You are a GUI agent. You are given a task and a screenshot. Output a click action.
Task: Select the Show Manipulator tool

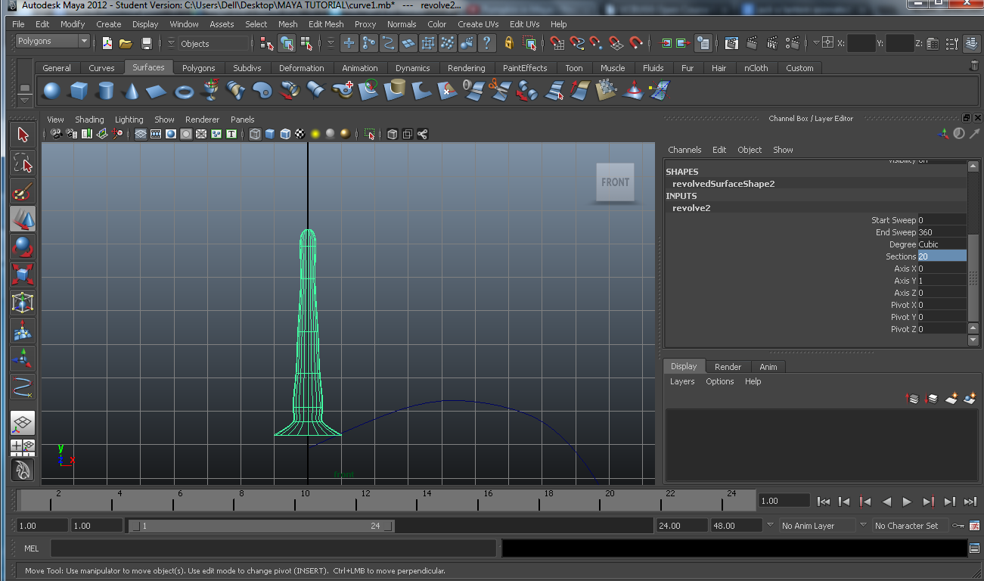coord(23,359)
